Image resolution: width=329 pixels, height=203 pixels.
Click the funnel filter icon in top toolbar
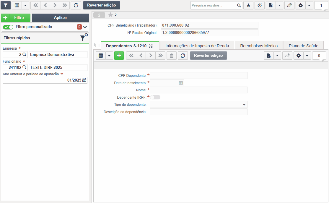point(6,5)
